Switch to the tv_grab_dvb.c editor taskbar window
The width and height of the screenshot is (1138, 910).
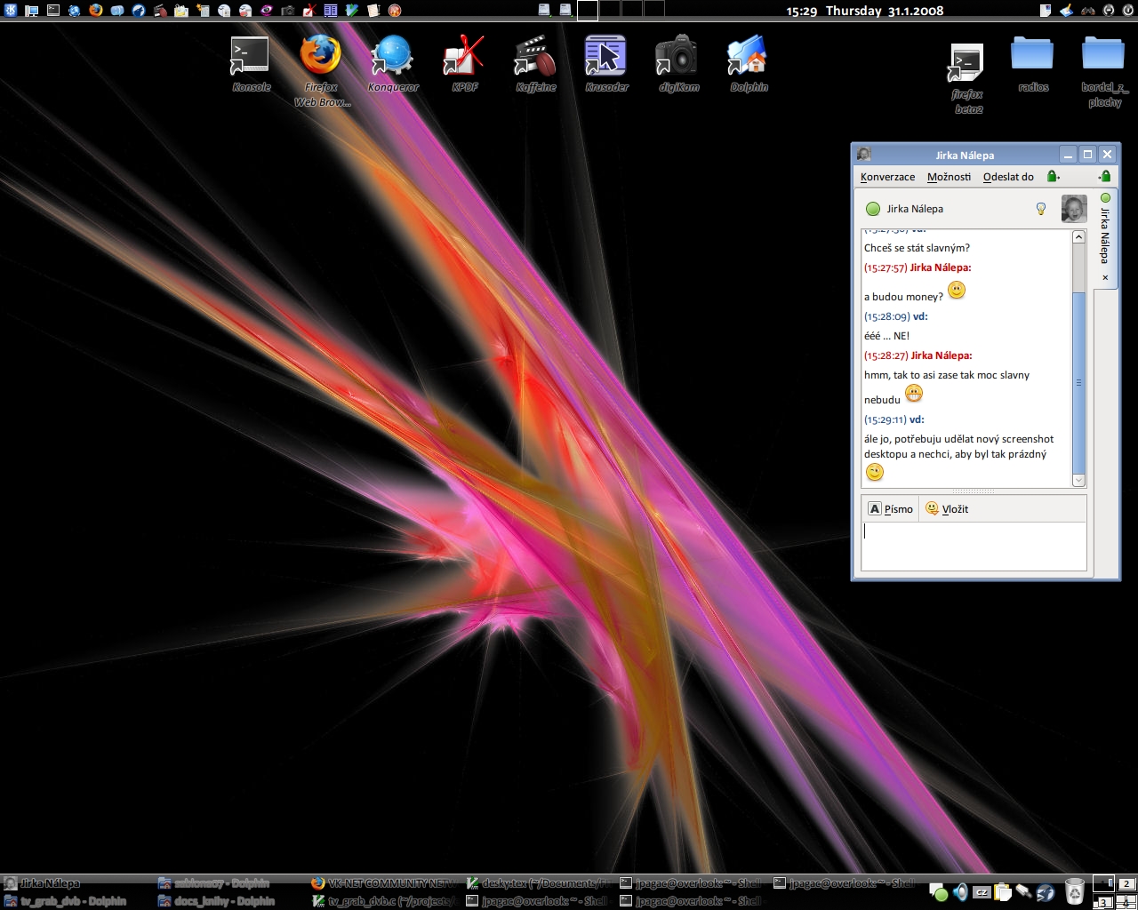[384, 901]
